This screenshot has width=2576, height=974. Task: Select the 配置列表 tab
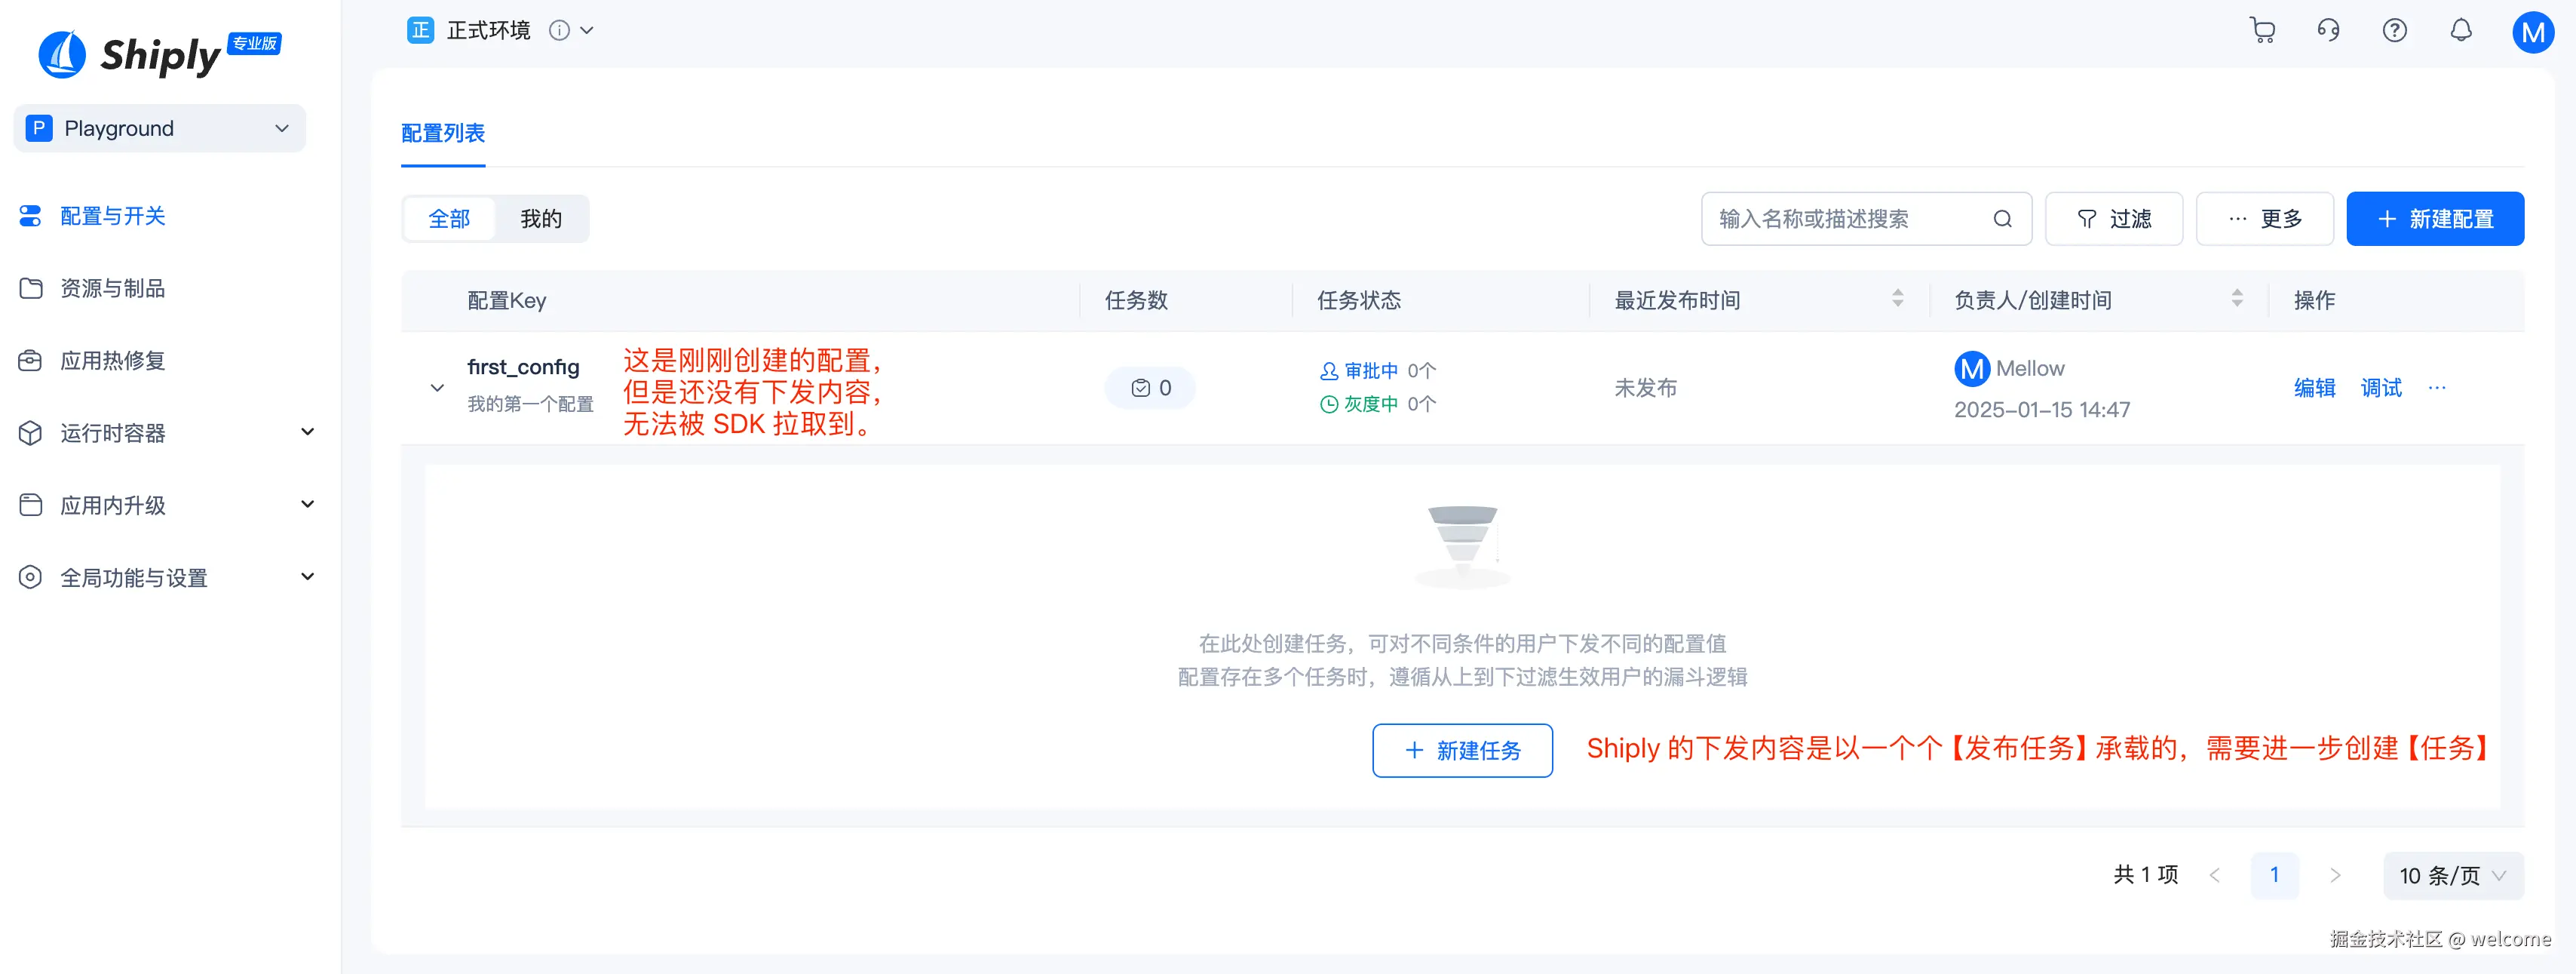443,133
